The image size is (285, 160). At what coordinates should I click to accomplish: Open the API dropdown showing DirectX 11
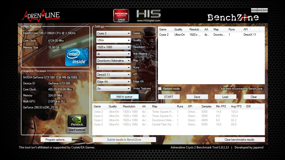[x=113, y=74]
